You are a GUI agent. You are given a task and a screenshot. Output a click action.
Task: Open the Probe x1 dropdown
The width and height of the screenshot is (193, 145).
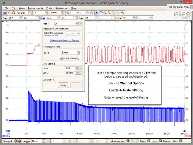pos(77,24)
